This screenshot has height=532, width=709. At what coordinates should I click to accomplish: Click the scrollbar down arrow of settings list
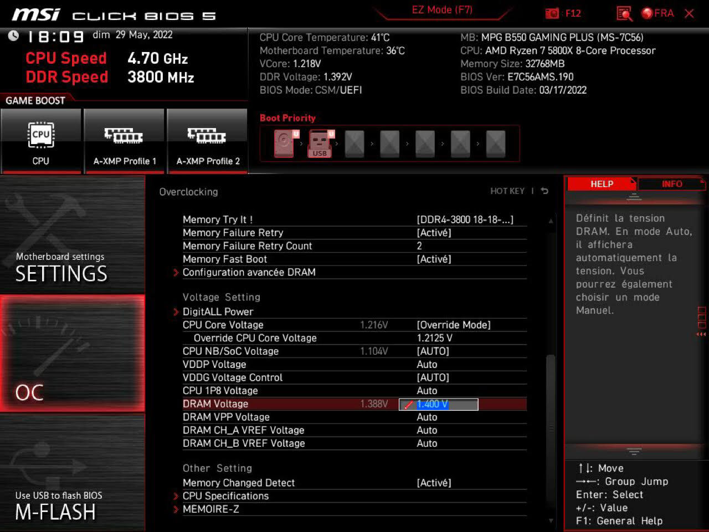click(x=551, y=520)
